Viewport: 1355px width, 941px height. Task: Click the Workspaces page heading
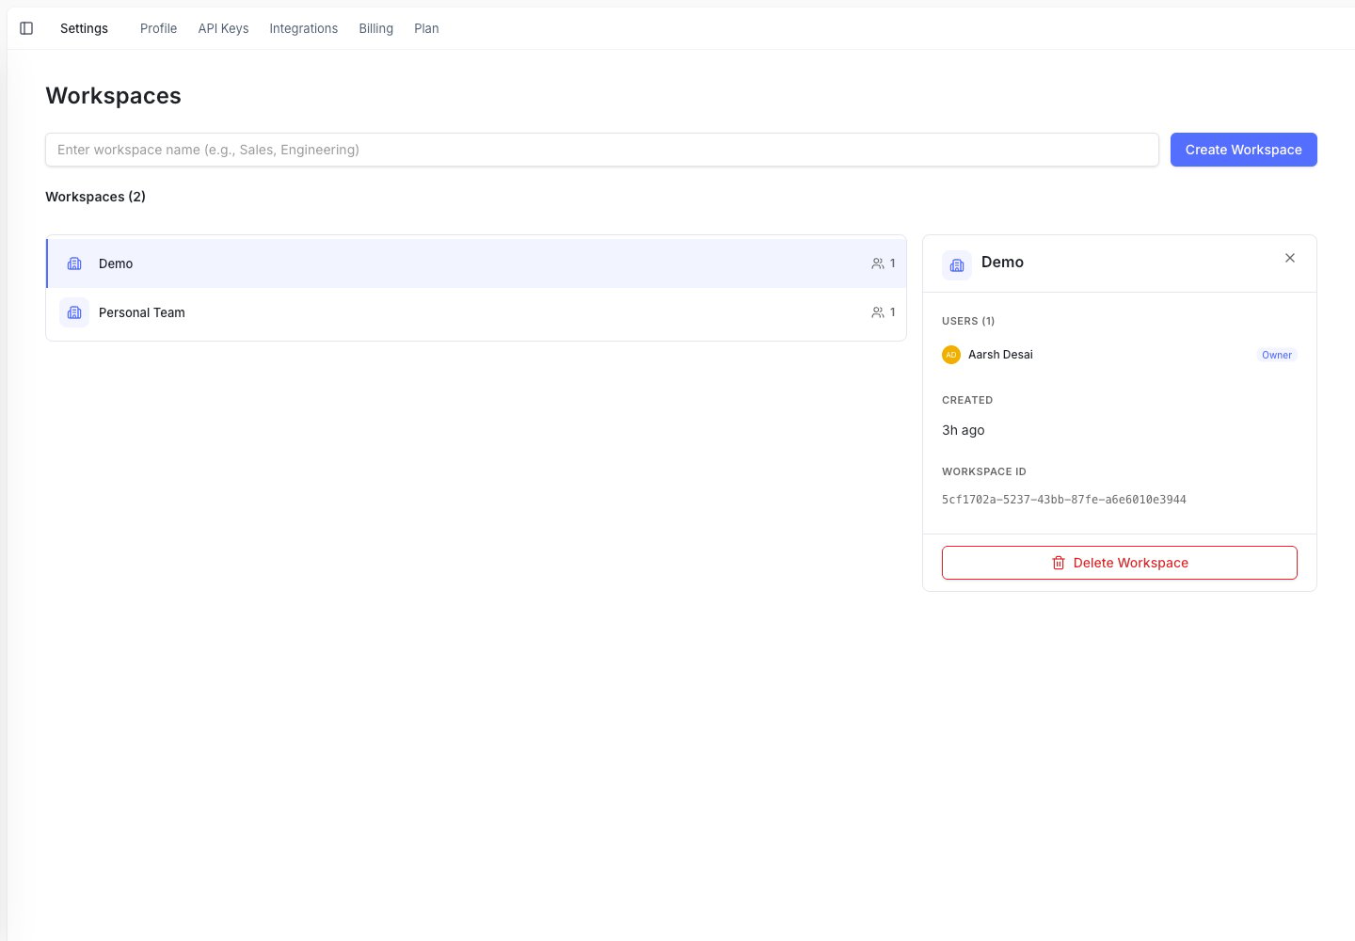(x=113, y=96)
